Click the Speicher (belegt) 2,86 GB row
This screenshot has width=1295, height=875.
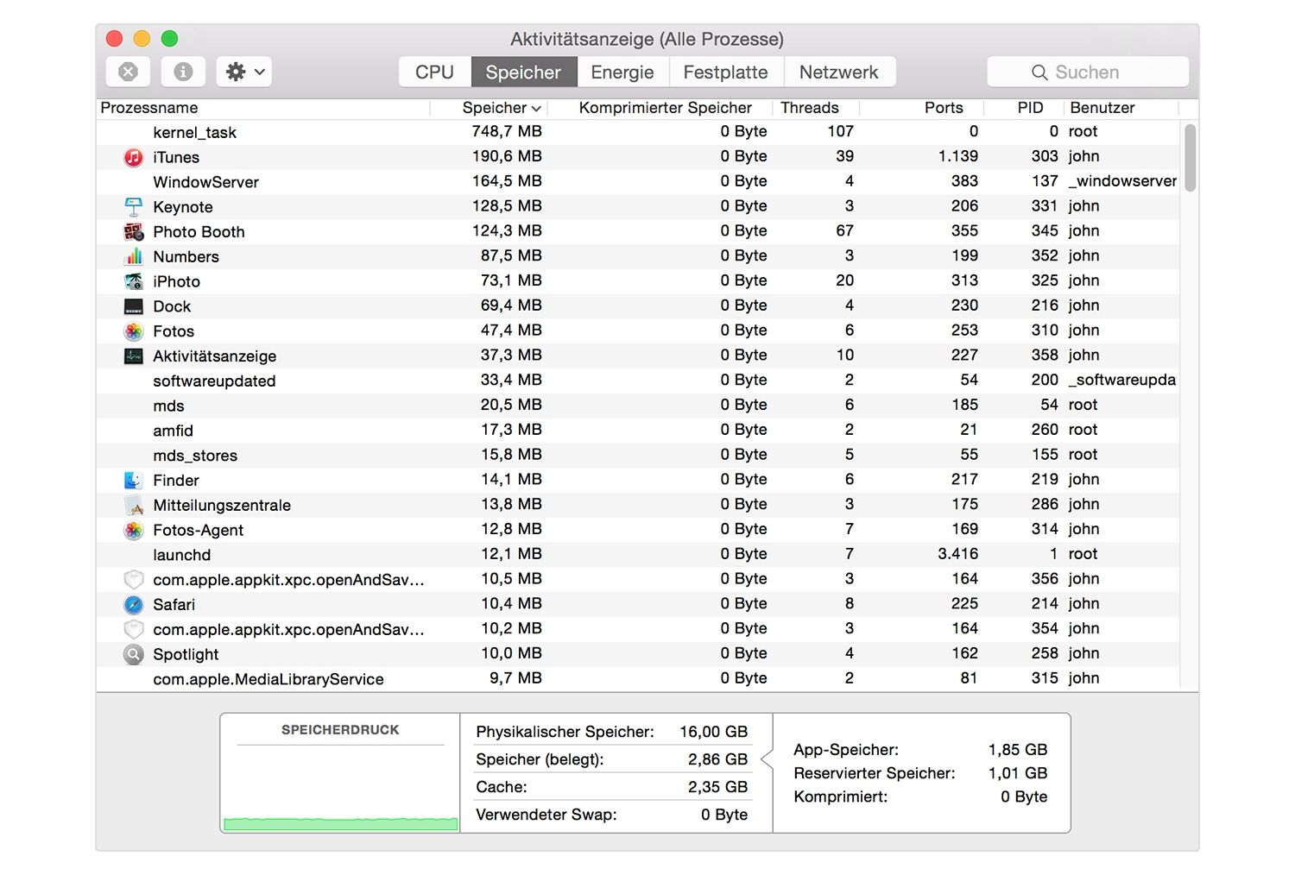(x=612, y=759)
